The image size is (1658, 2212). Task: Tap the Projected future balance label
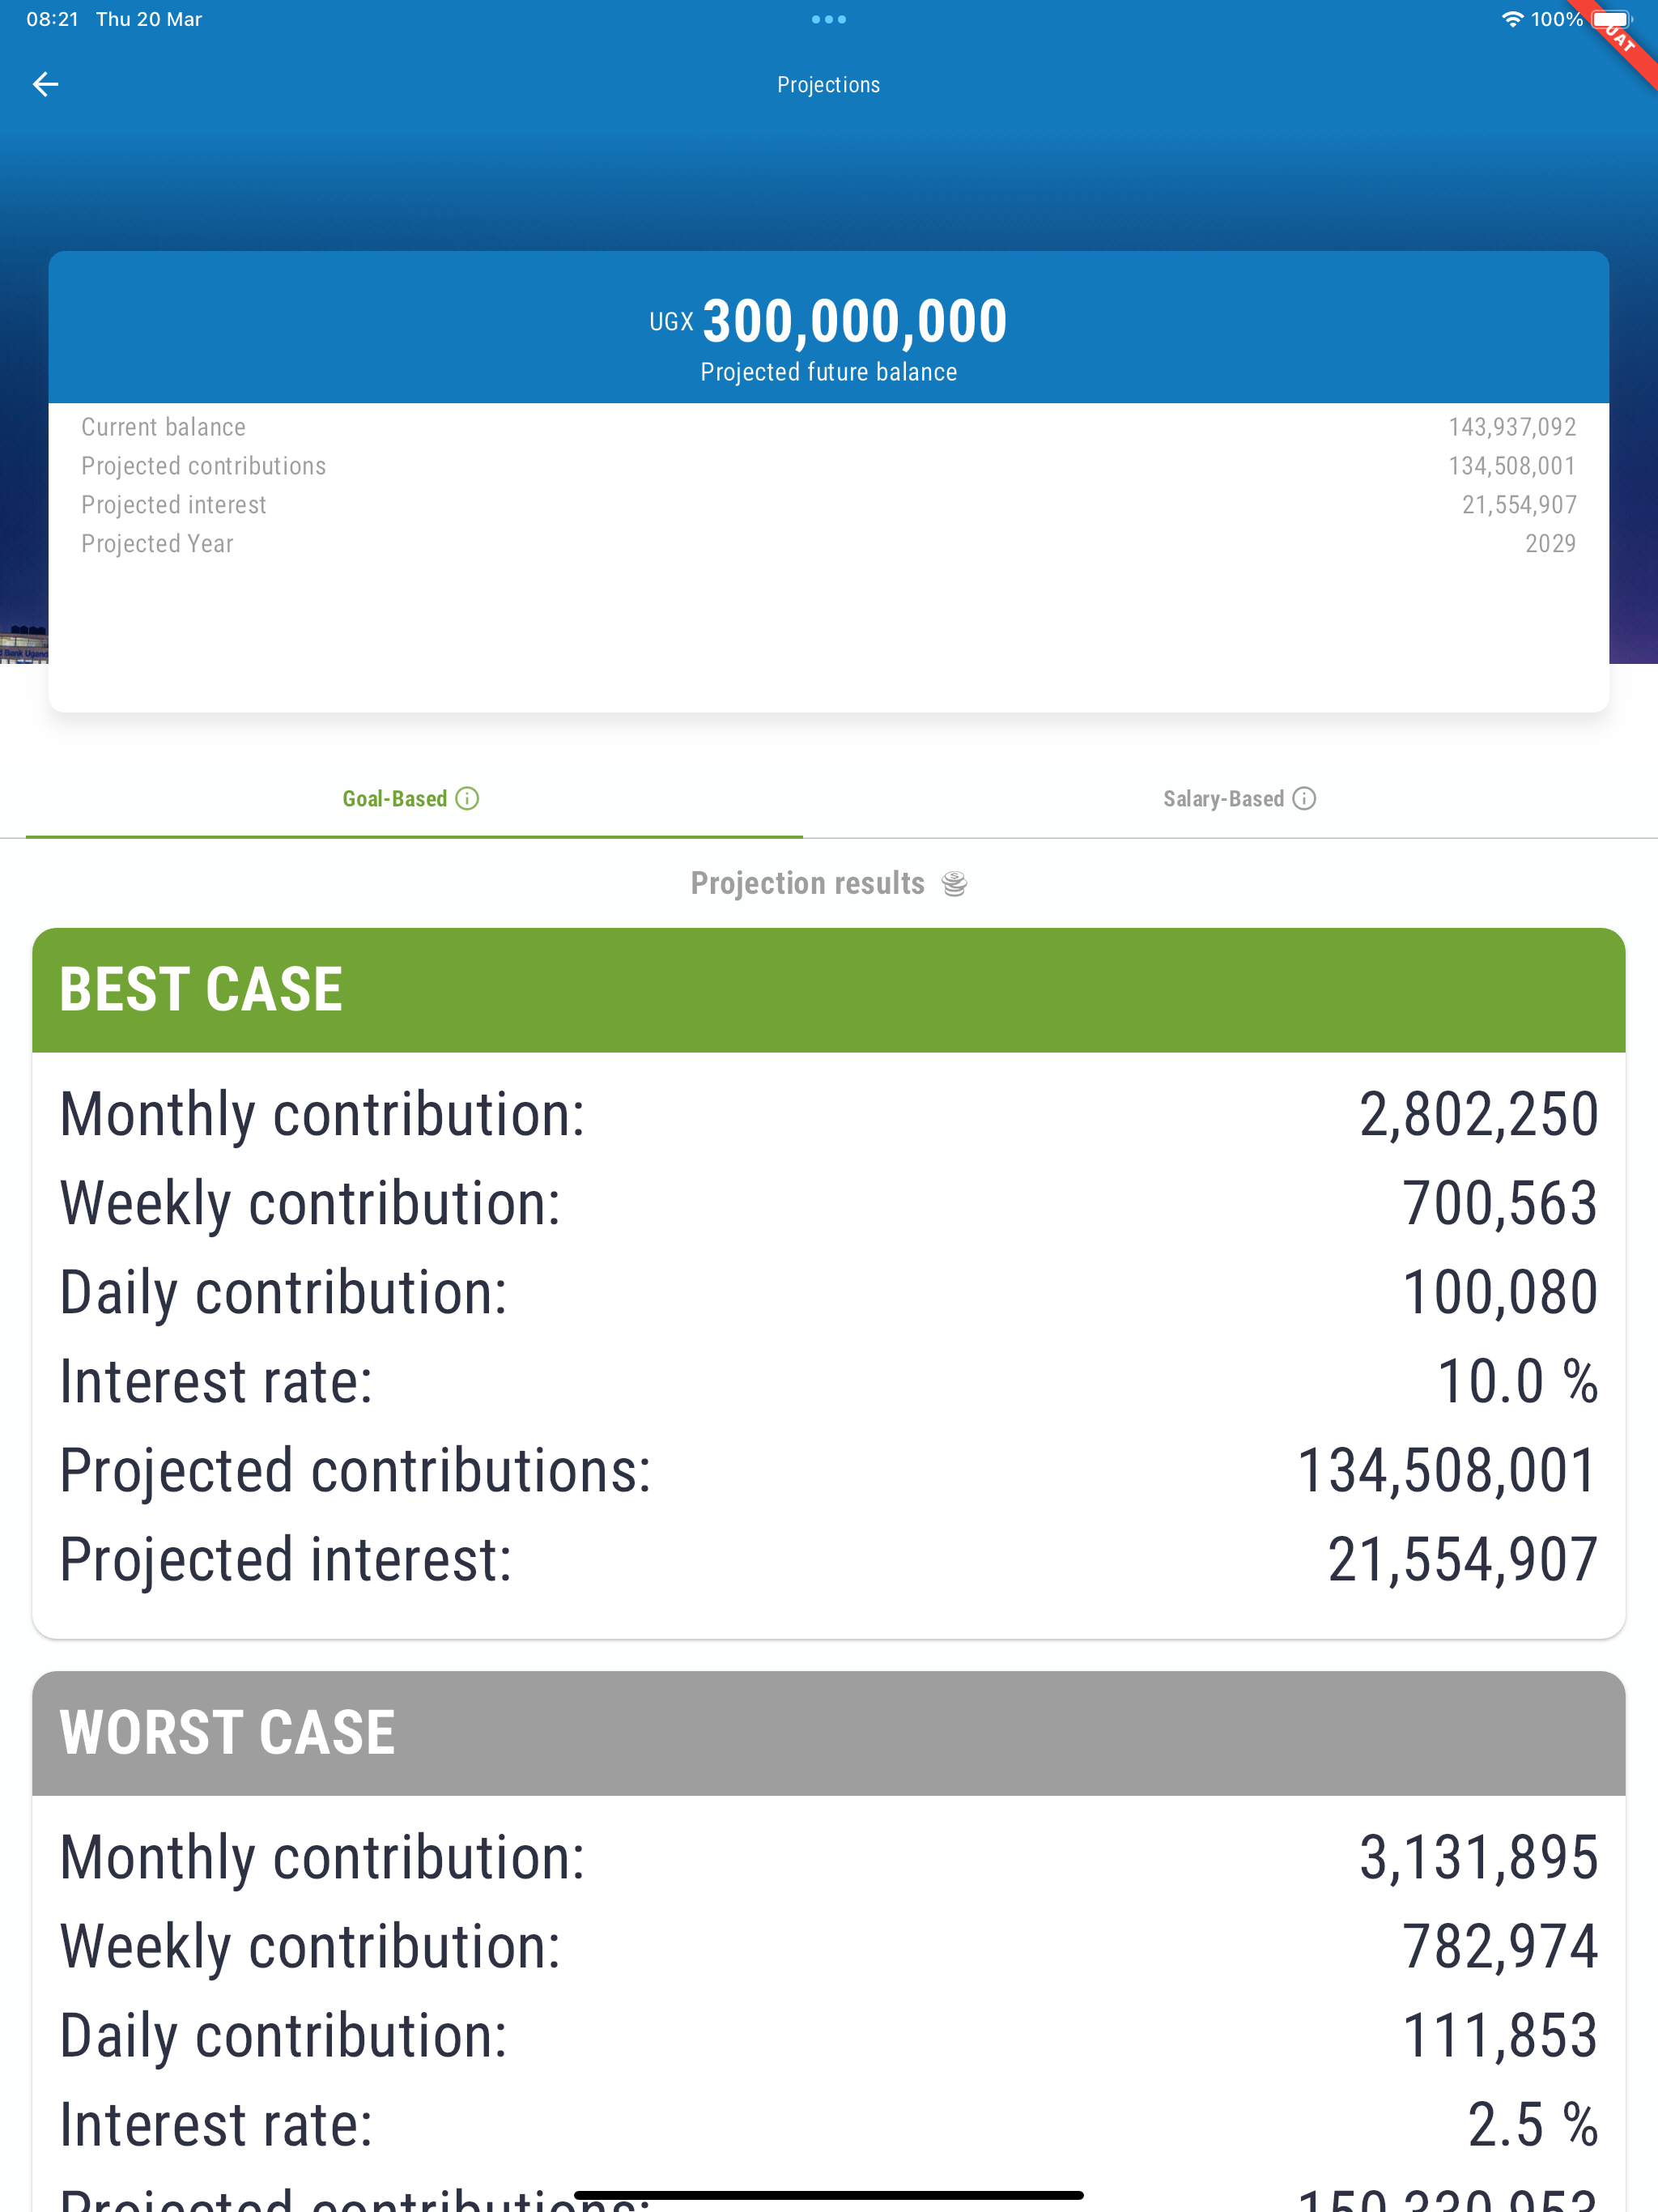(829, 372)
